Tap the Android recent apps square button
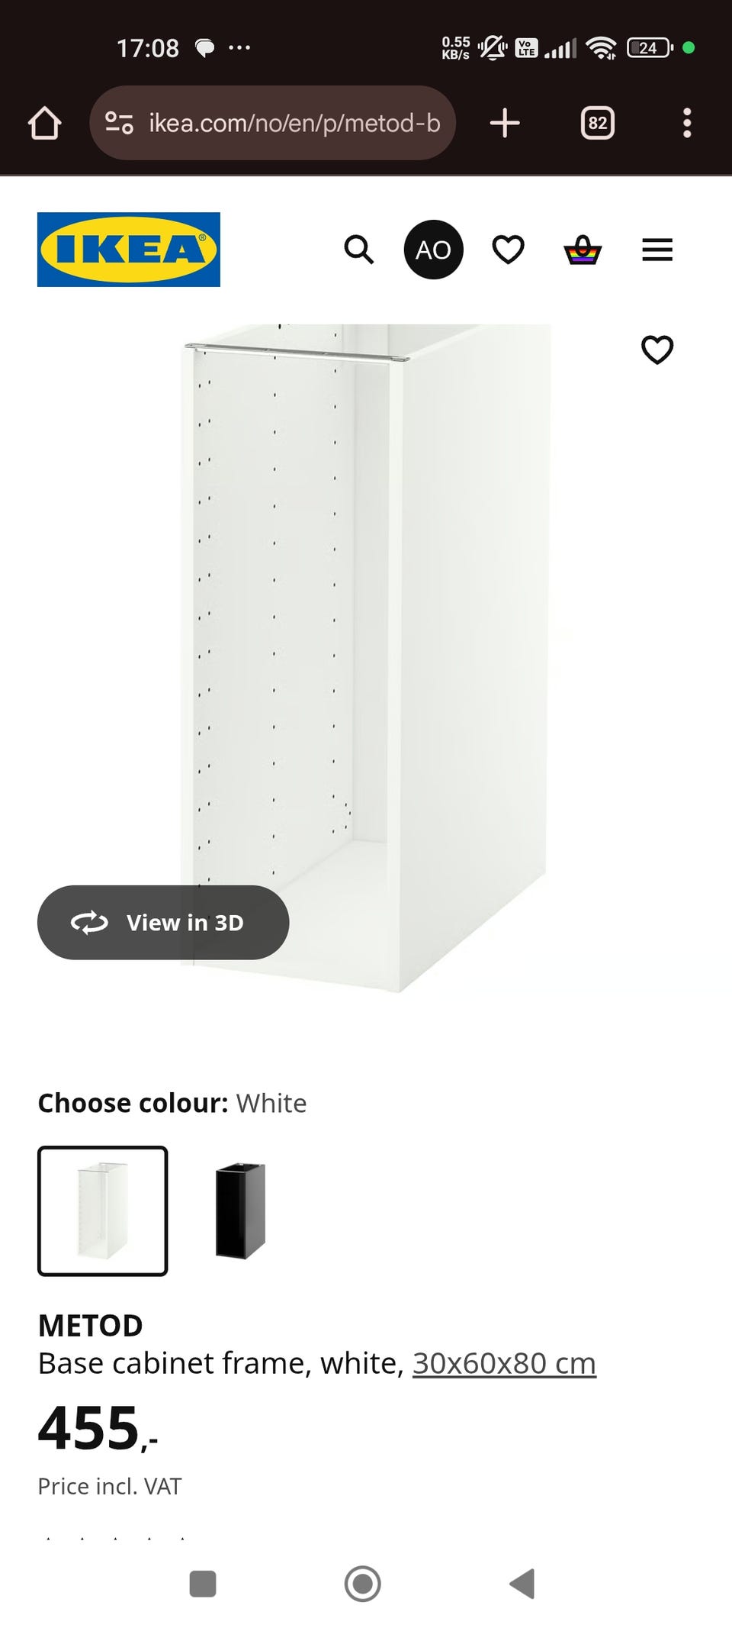The height and width of the screenshot is (1628, 732). 203,1584
